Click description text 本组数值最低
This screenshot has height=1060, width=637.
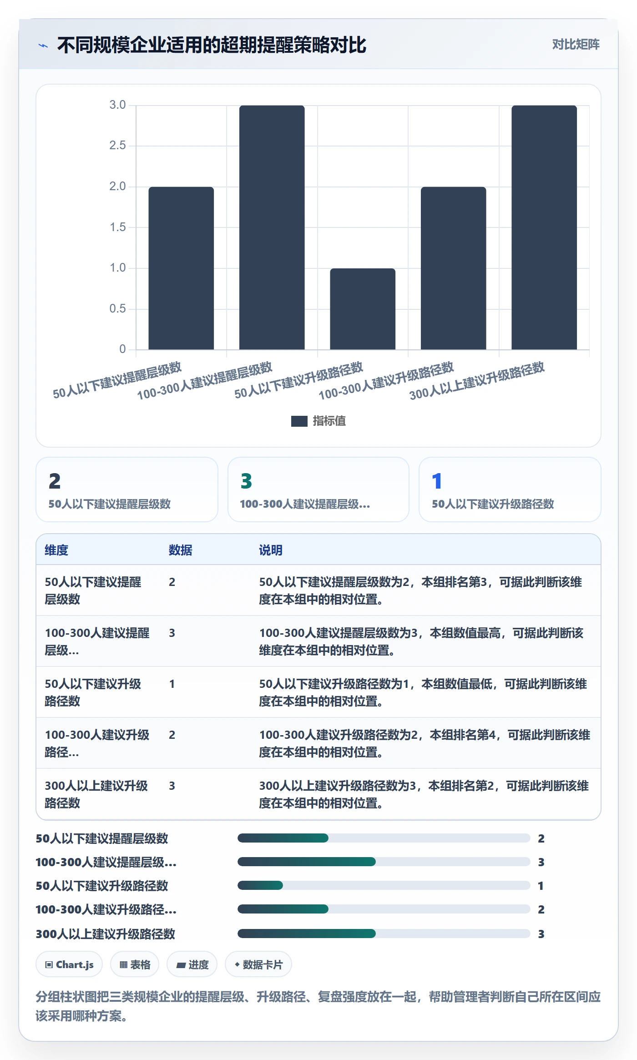pyautogui.click(x=457, y=684)
